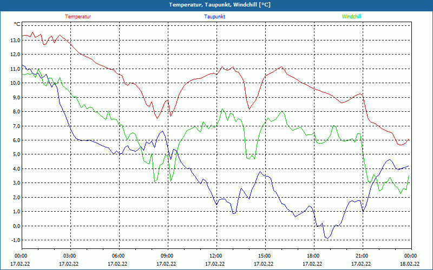The width and height of the screenshot is (433, 270).
Task: Click the 9,0 y-axis value
Action: (x=17, y=97)
